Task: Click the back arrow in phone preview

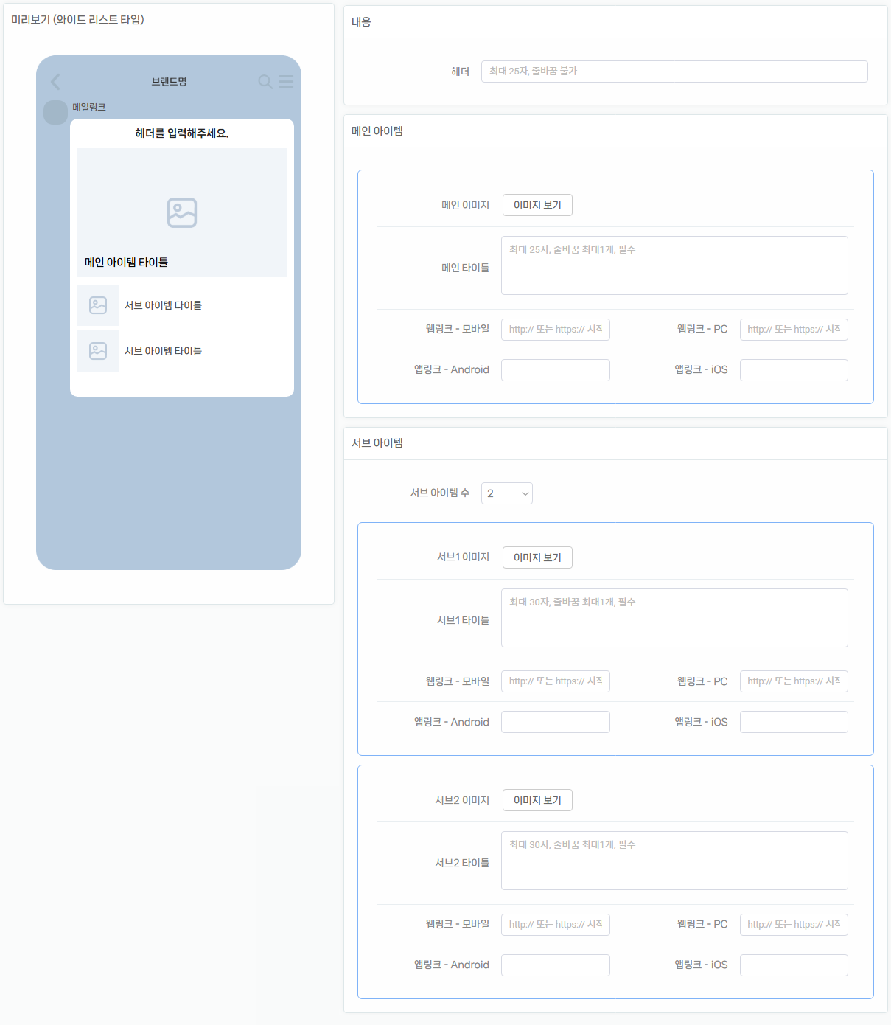Action: pyautogui.click(x=55, y=82)
